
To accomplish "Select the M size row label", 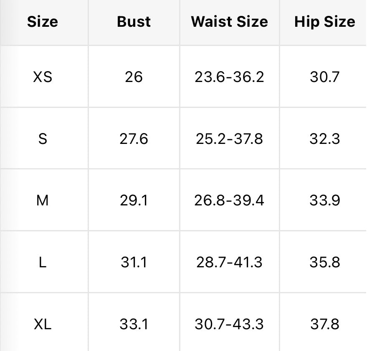I will click(x=43, y=201).
